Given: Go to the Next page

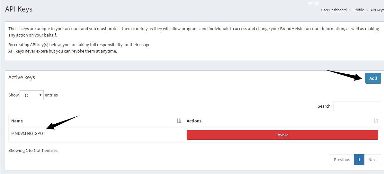Looking at the screenshot, I should coord(372,160).
